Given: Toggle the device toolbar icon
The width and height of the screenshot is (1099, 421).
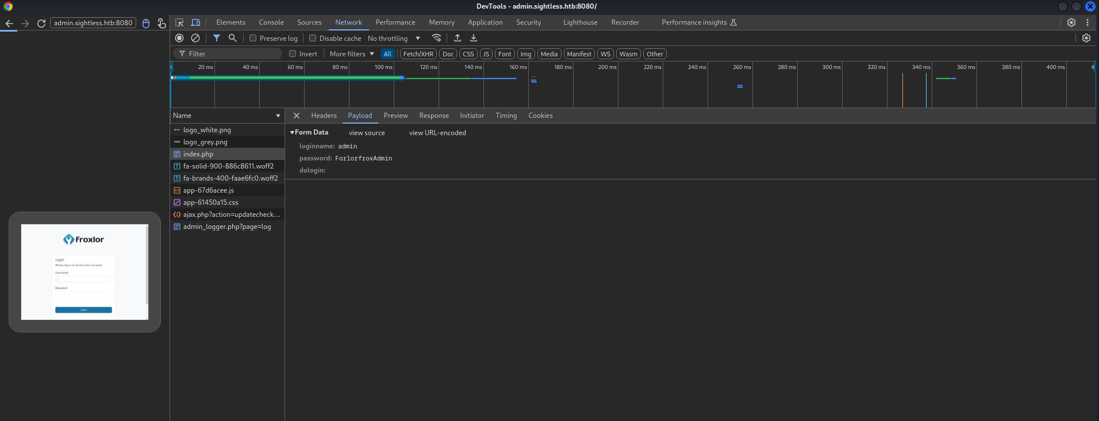Looking at the screenshot, I should (x=195, y=22).
